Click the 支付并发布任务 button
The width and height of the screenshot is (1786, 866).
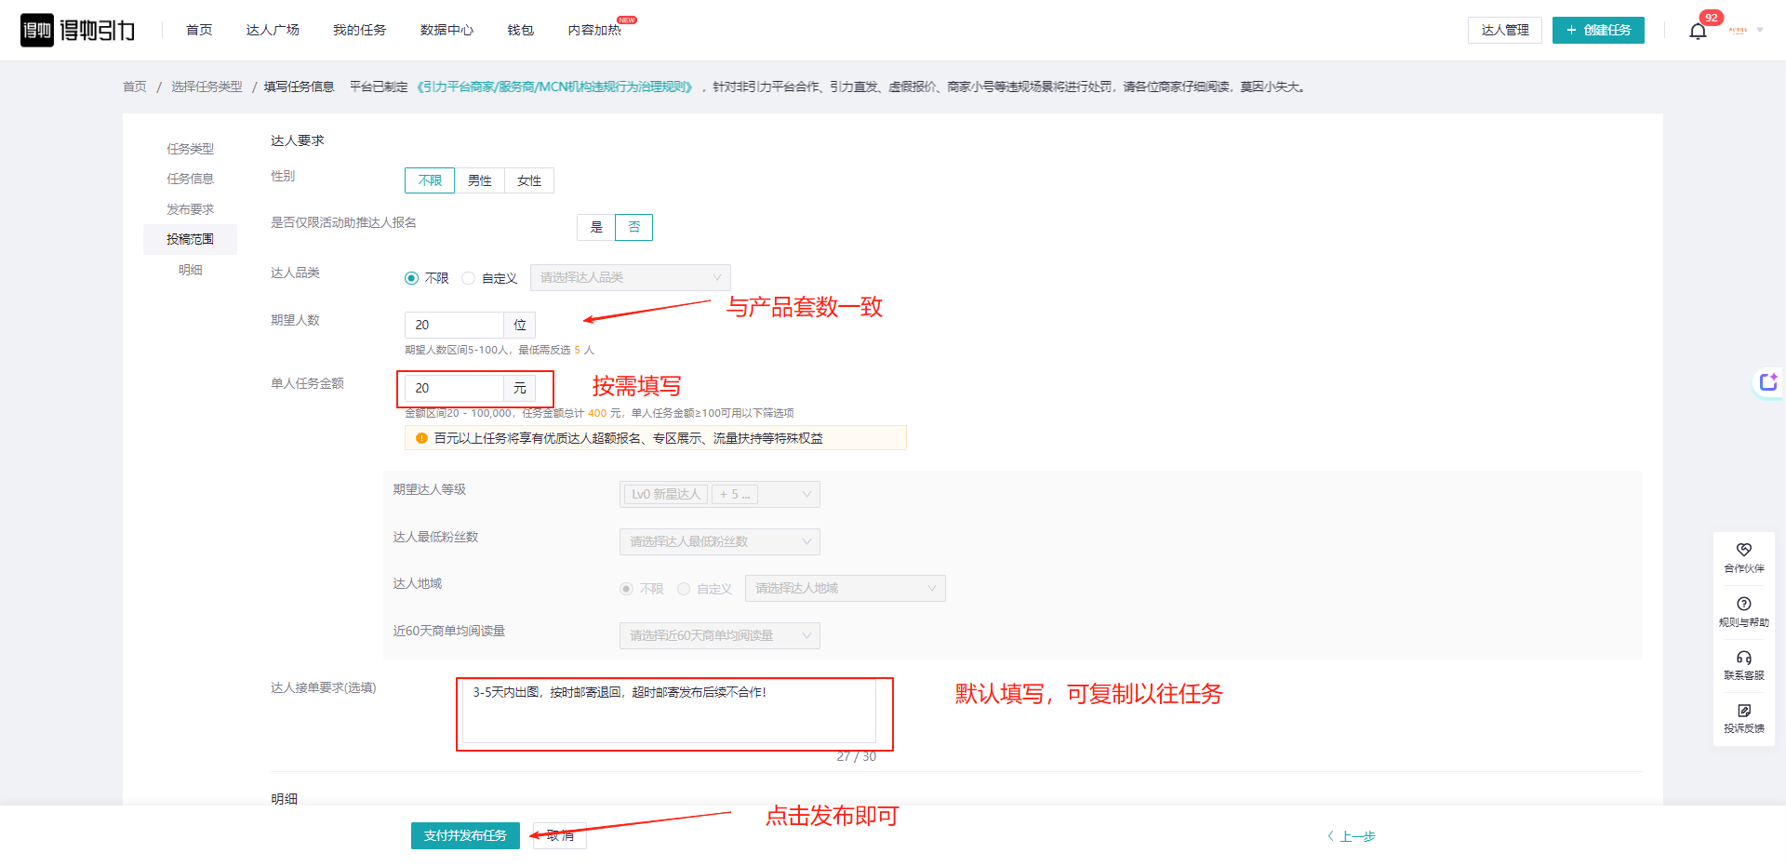click(x=465, y=835)
